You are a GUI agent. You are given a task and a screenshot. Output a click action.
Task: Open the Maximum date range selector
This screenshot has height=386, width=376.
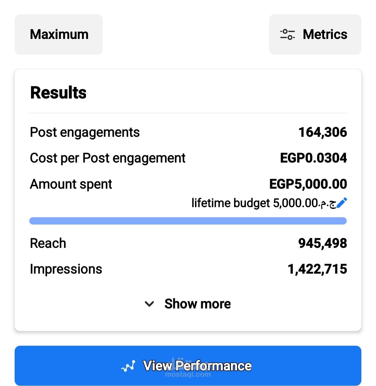click(x=58, y=34)
